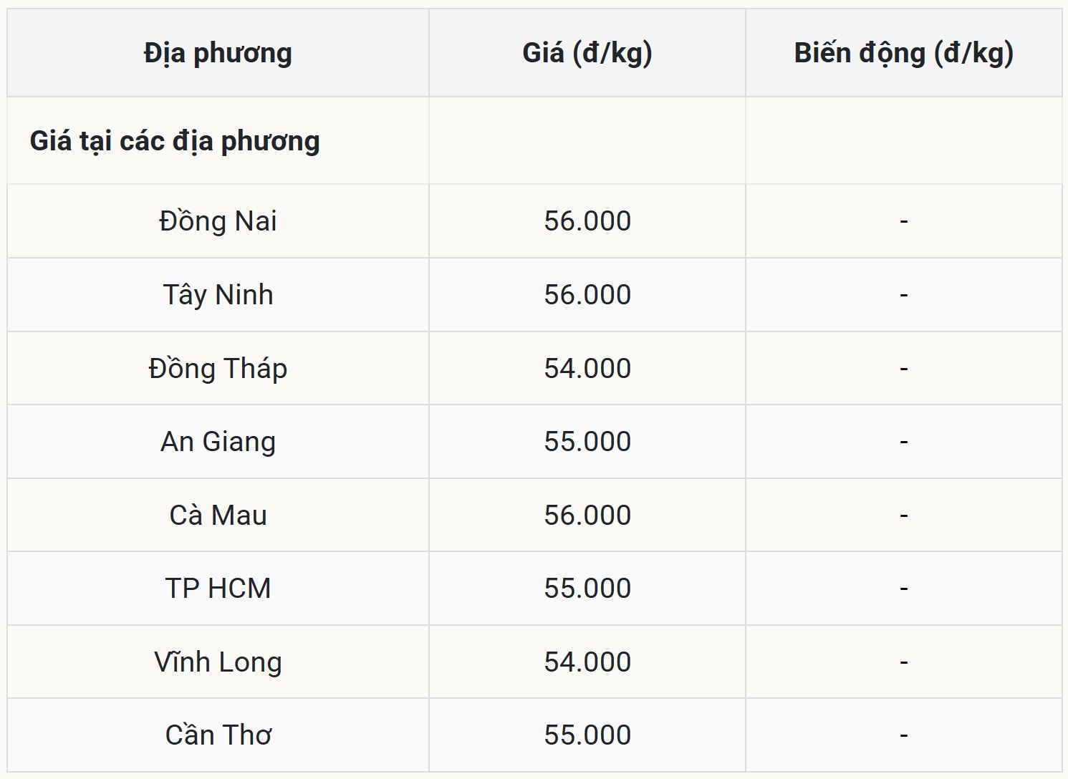Screen dimensions: 1068x779
Task: Select the Tây Ninh locality cell
Action: coord(218,295)
